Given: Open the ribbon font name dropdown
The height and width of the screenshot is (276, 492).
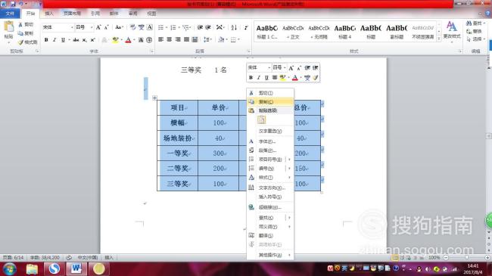Looking at the screenshot, I should (x=72, y=27).
